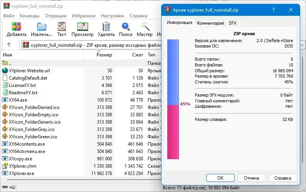
Task: Sort by Имя column header
Action: pos(42,55)
